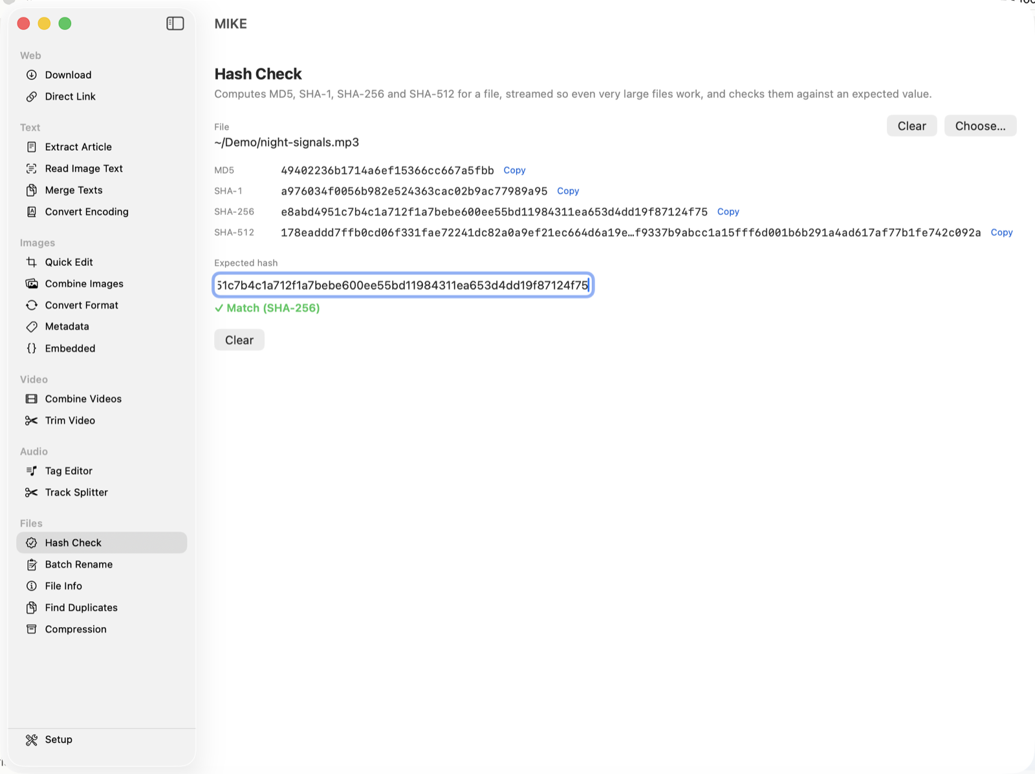Open Convert Format label
This screenshot has width=1035, height=774.
(82, 305)
